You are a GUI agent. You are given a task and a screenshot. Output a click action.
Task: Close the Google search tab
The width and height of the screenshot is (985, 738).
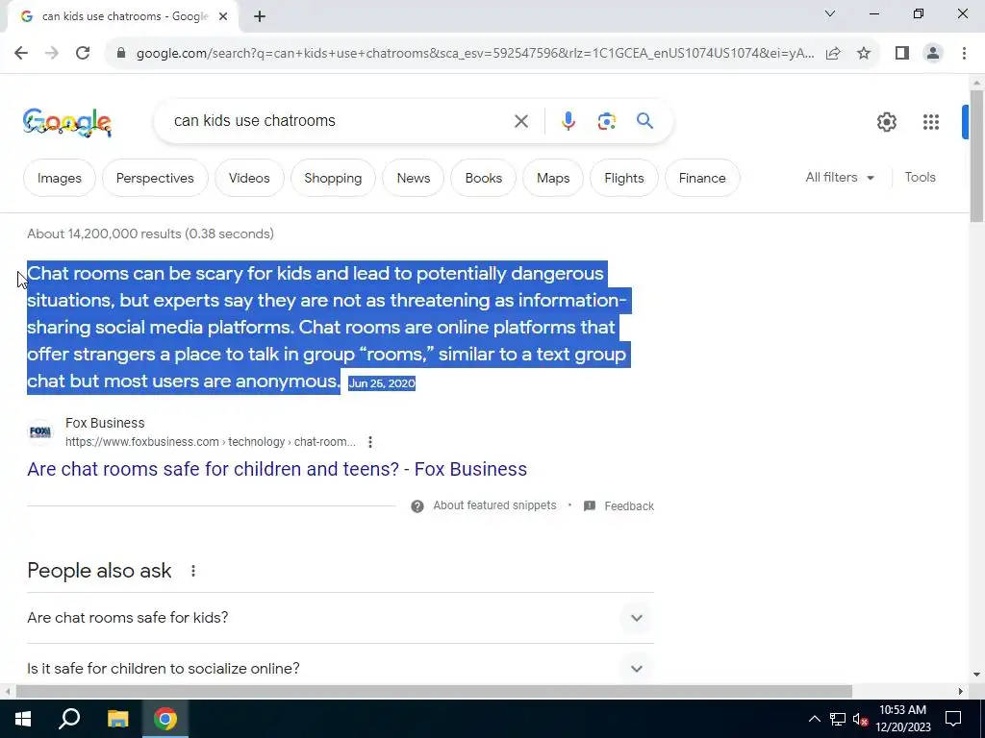point(223,16)
